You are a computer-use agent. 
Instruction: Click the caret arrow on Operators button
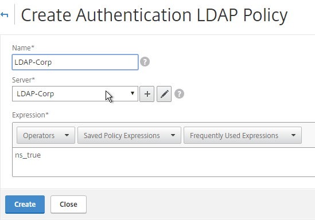pos(67,135)
